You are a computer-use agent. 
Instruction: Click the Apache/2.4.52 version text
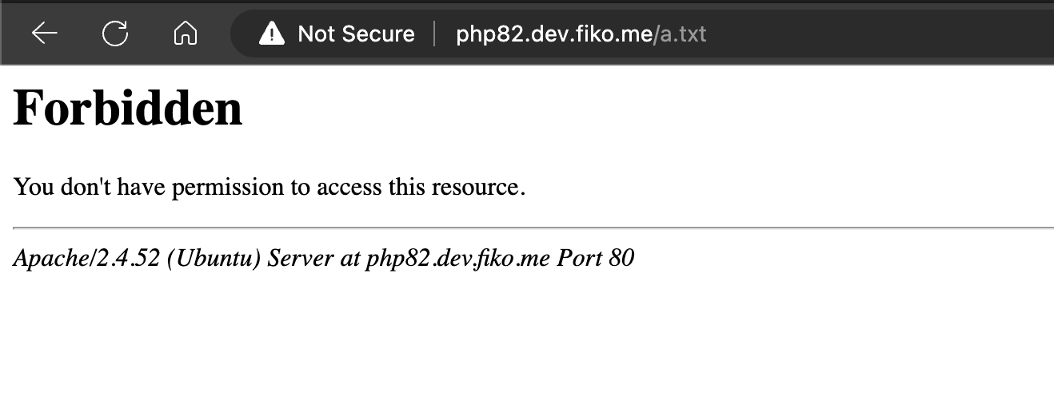86,259
